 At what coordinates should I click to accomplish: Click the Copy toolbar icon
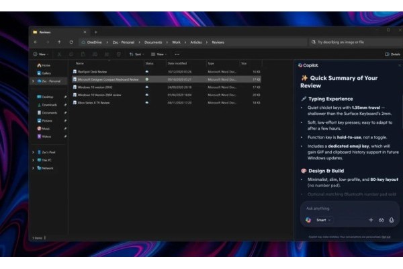[71, 54]
